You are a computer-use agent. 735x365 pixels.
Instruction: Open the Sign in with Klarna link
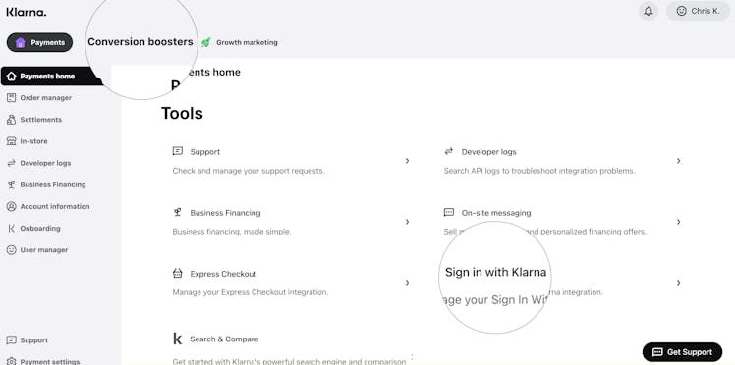[495, 273]
